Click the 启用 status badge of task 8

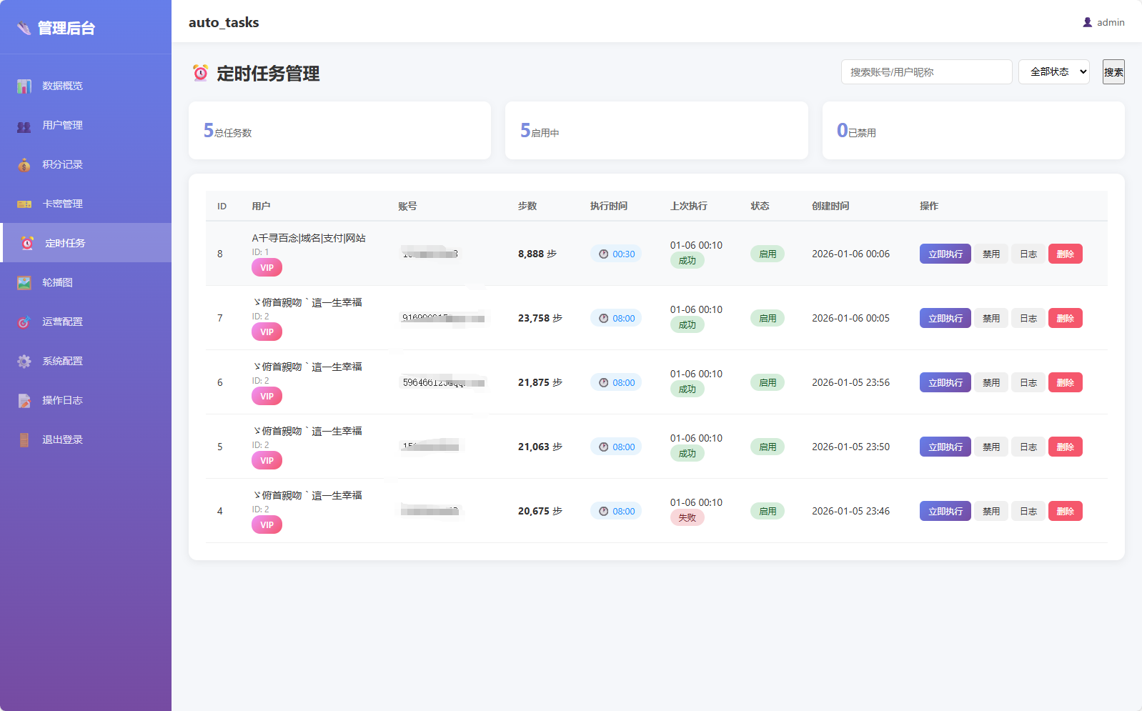click(x=768, y=254)
